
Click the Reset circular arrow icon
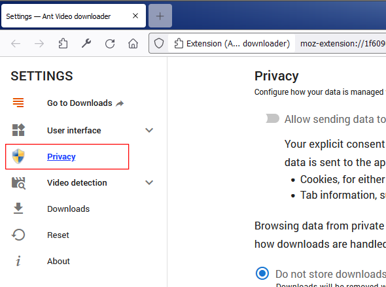18,235
